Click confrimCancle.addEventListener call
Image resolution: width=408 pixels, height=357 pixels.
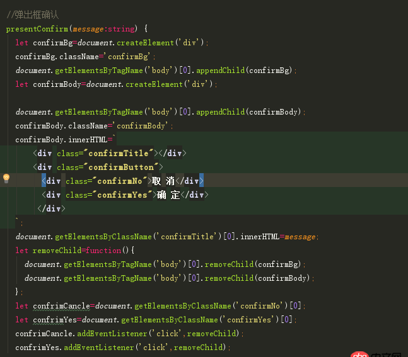(x=127, y=333)
